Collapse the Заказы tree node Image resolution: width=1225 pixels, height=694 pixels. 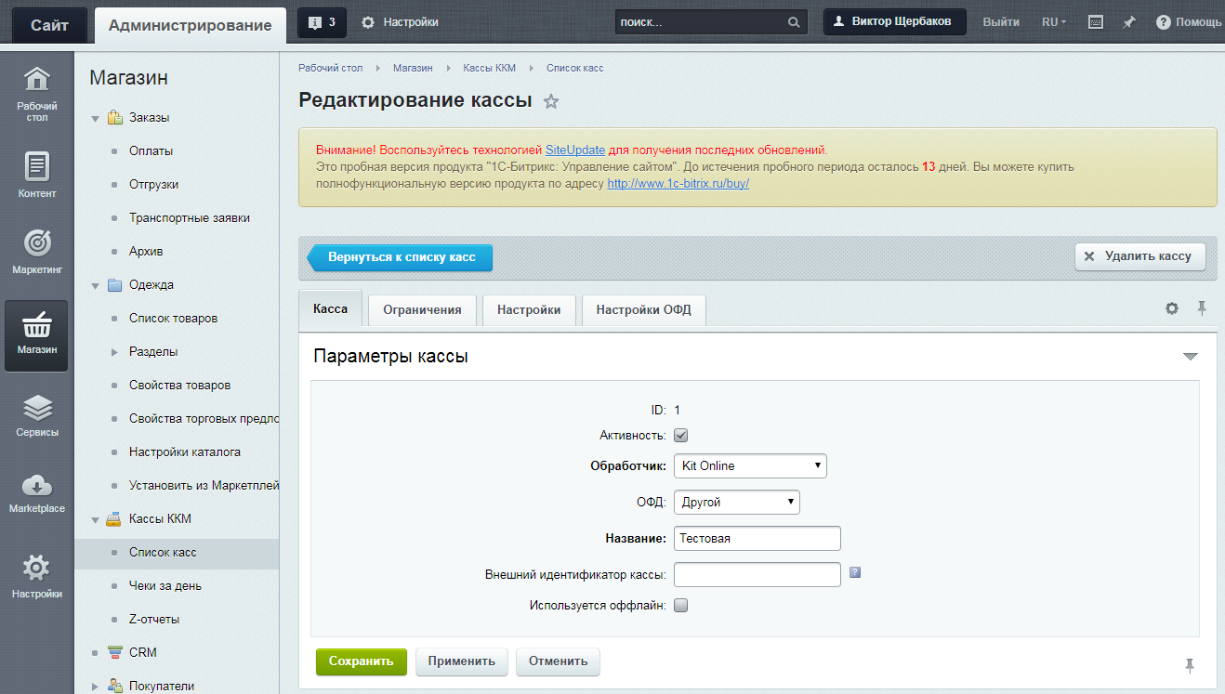click(95, 118)
